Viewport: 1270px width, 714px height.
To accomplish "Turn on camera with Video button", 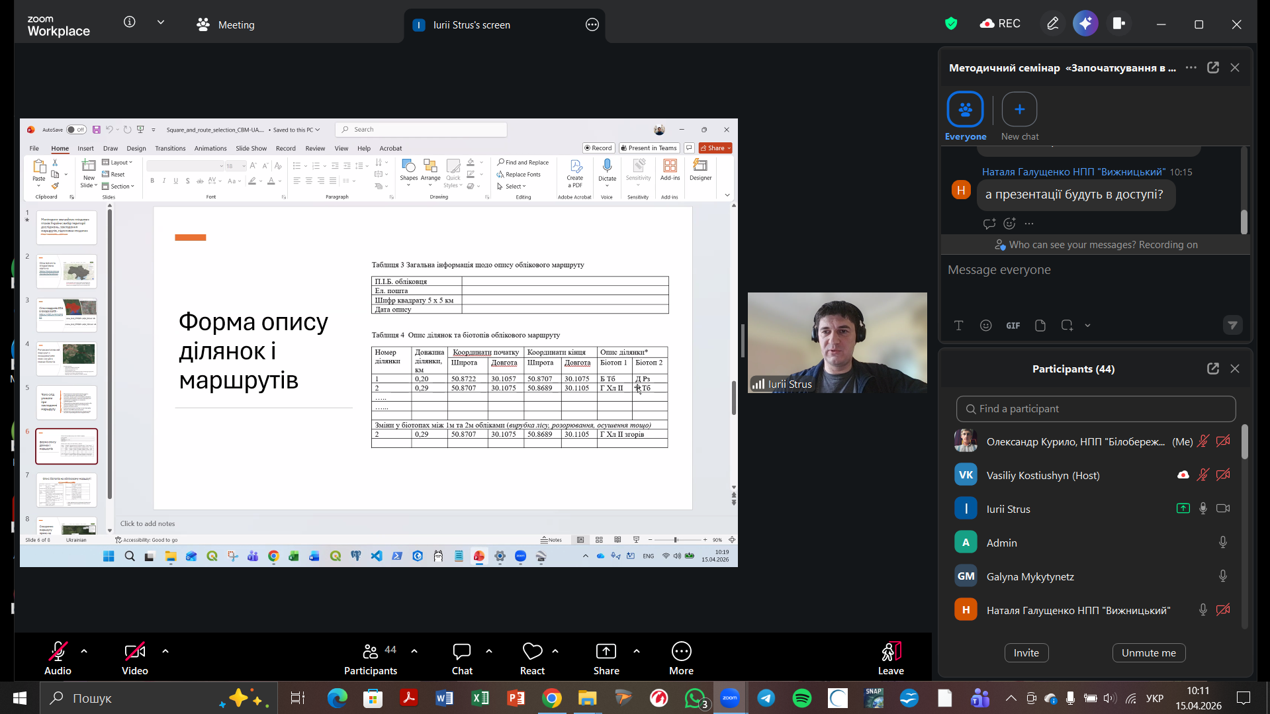I will (x=134, y=652).
